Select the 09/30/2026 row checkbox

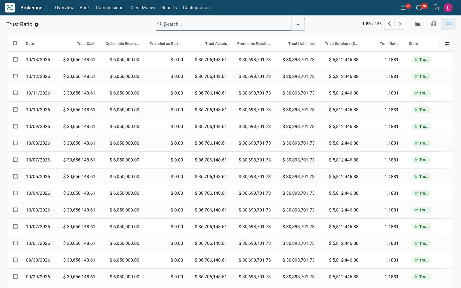(15, 260)
